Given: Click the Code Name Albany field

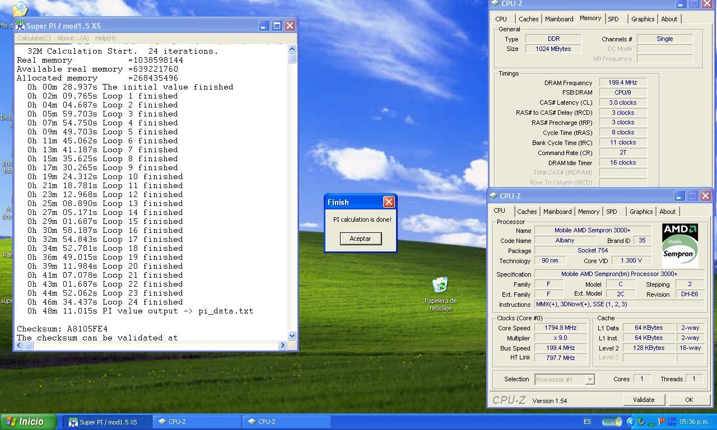Looking at the screenshot, I should pos(565,240).
